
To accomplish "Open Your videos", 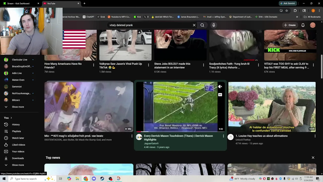I will pos(18,151).
